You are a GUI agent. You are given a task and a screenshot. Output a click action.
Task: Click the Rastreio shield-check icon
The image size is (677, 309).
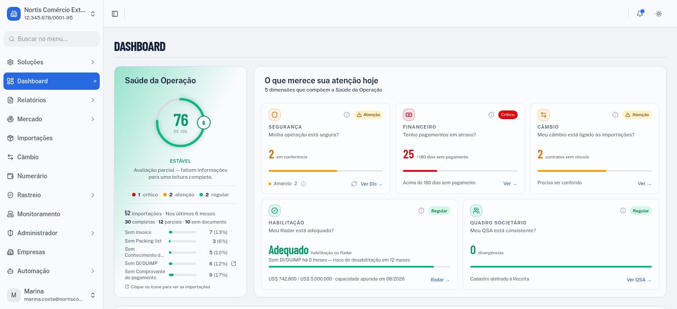(10, 195)
